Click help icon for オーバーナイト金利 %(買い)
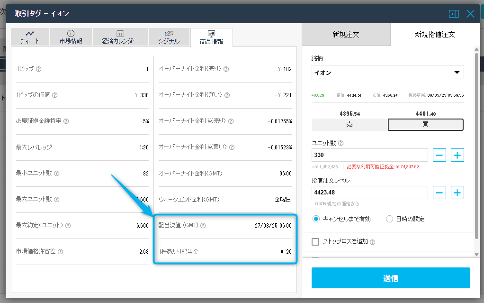 232,147
